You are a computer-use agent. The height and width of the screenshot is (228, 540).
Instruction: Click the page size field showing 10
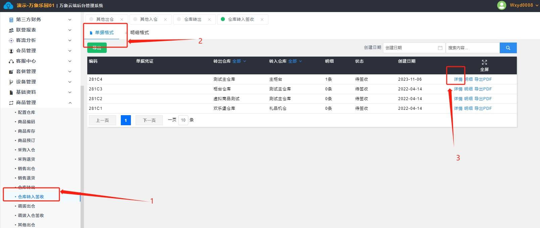pos(183,120)
